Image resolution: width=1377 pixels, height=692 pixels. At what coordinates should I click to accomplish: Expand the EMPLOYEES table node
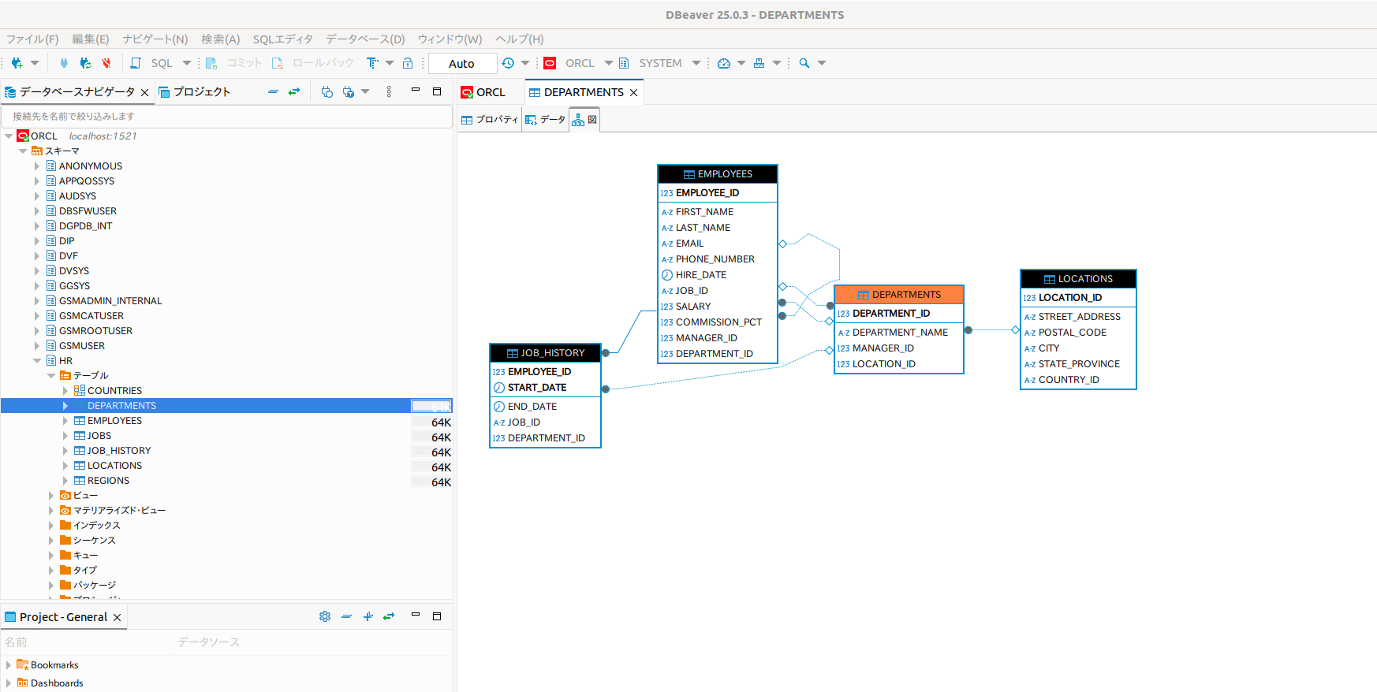click(x=65, y=421)
